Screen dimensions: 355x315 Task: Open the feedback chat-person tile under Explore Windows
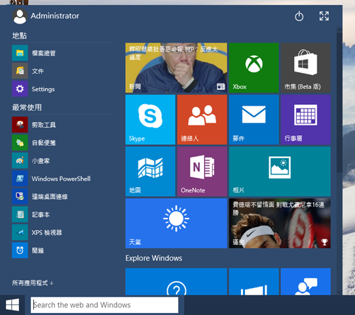click(306, 282)
